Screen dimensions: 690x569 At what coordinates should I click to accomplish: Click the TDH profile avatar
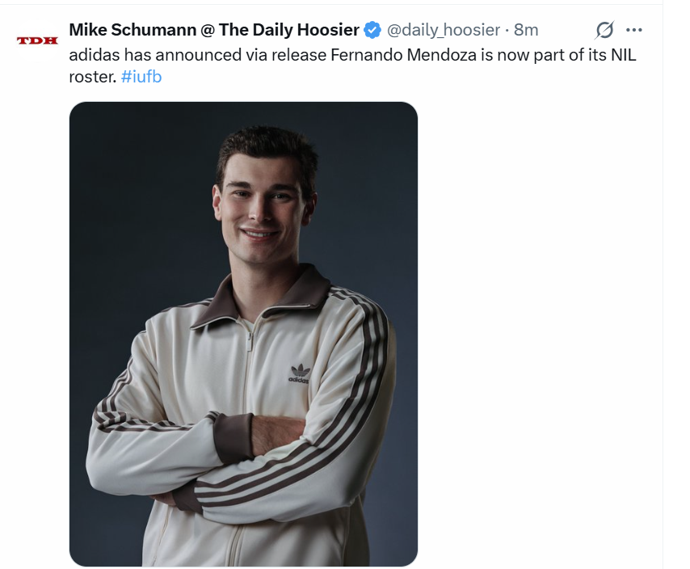[37, 40]
